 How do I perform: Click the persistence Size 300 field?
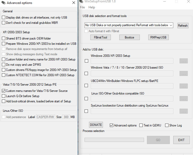(66, 117)
